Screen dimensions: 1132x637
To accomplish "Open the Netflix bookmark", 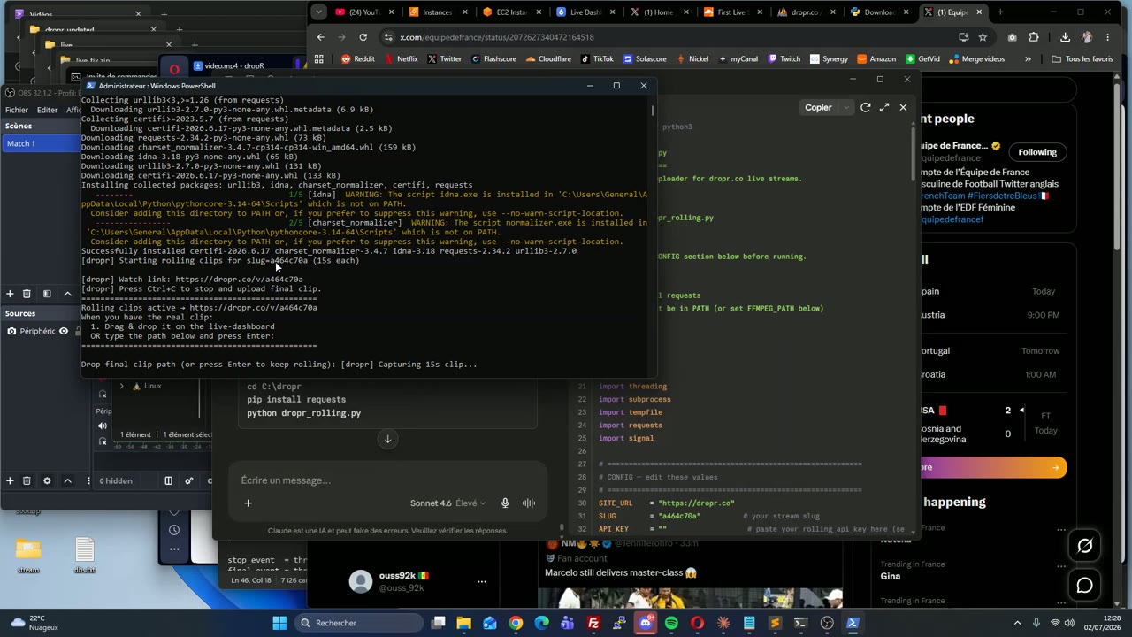I will (401, 59).
